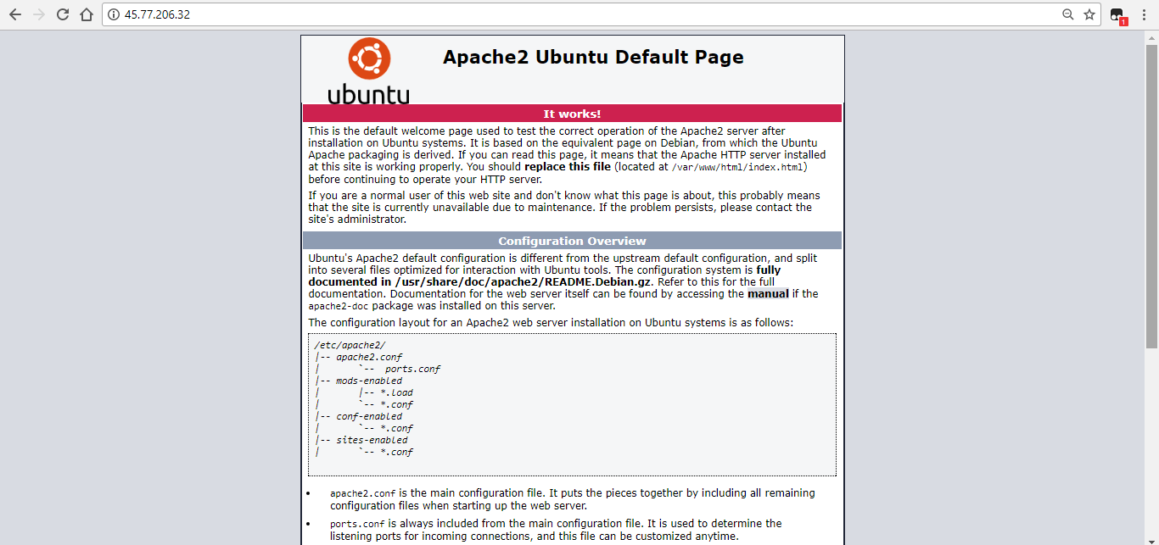The width and height of the screenshot is (1159, 545).
Task: Click ports.conf in the second bullet
Action: [x=358, y=524]
